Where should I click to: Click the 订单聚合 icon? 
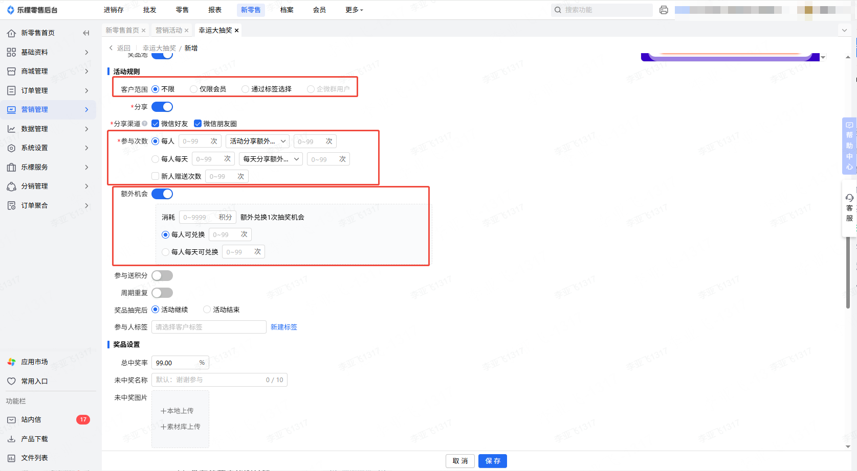(11, 205)
